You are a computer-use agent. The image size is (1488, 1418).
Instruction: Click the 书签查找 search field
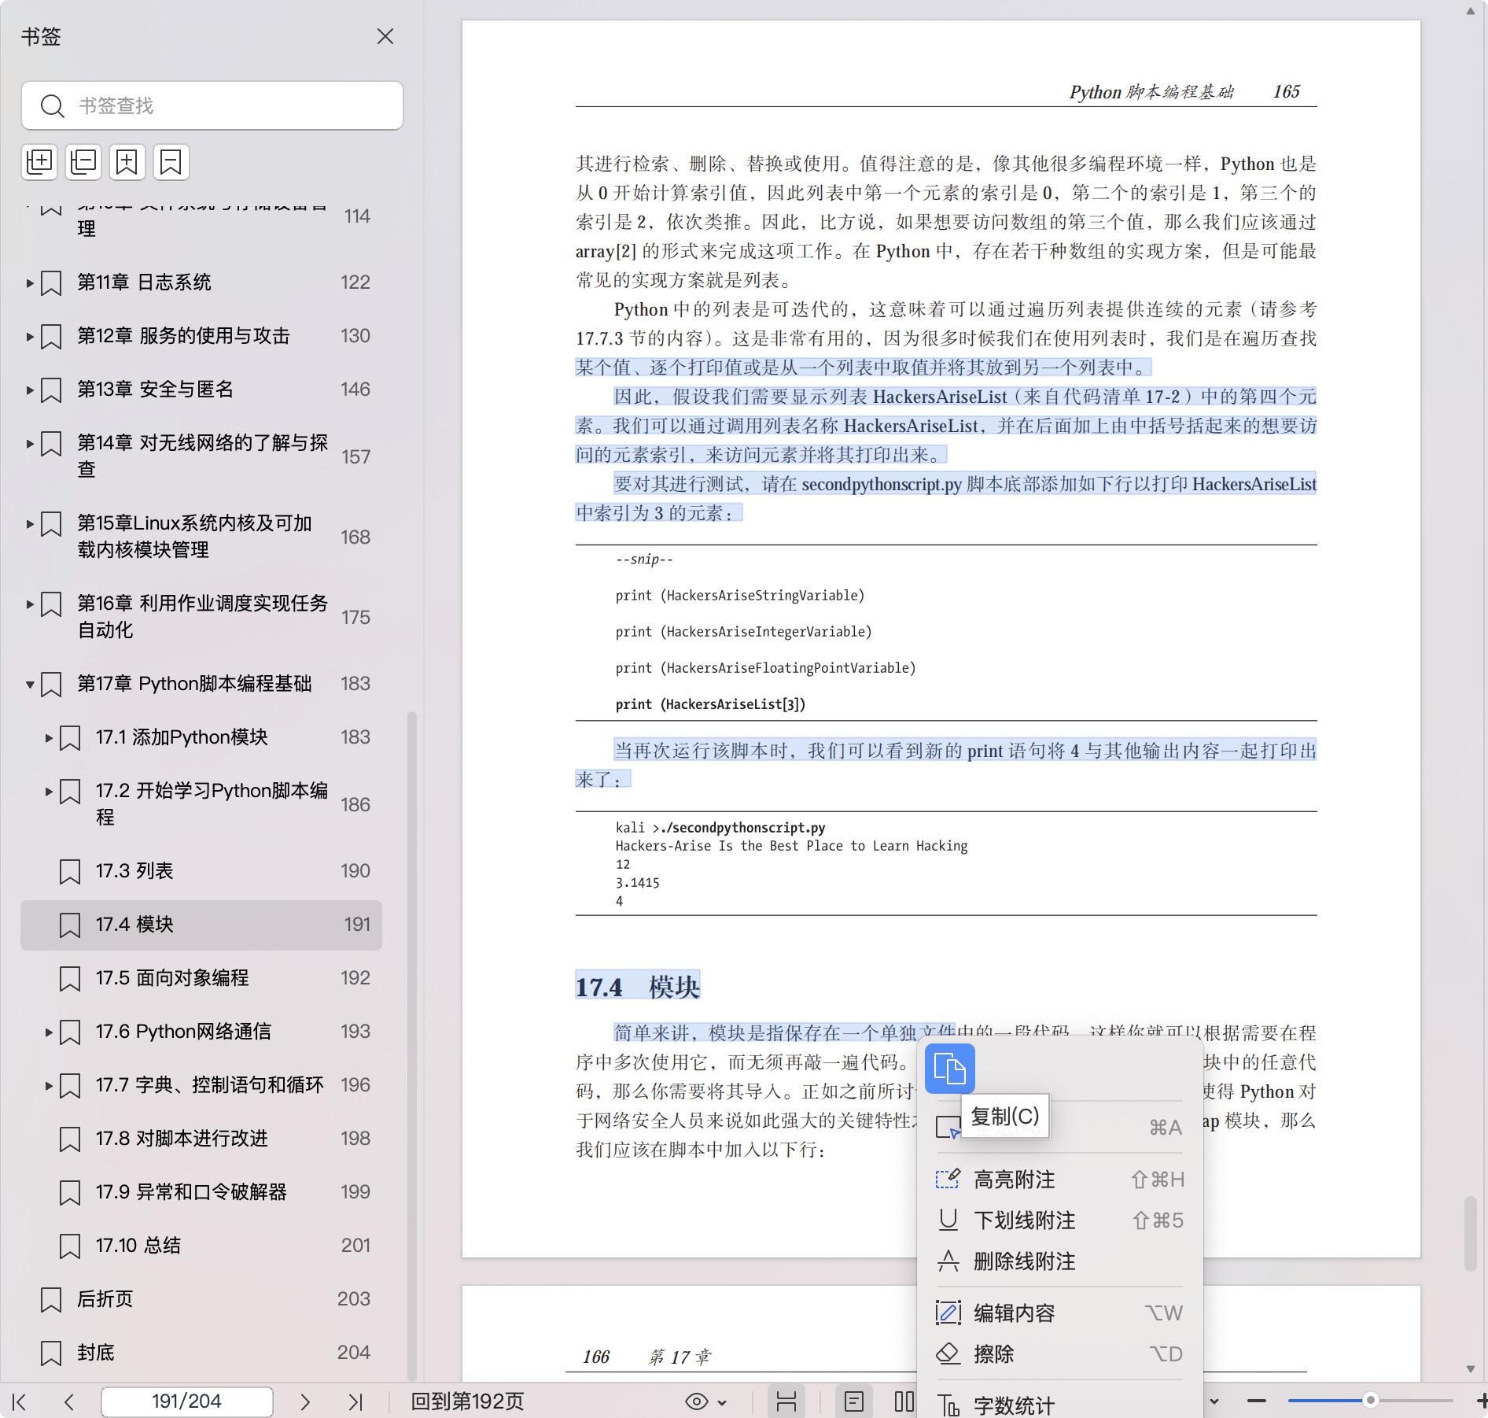tap(228, 105)
